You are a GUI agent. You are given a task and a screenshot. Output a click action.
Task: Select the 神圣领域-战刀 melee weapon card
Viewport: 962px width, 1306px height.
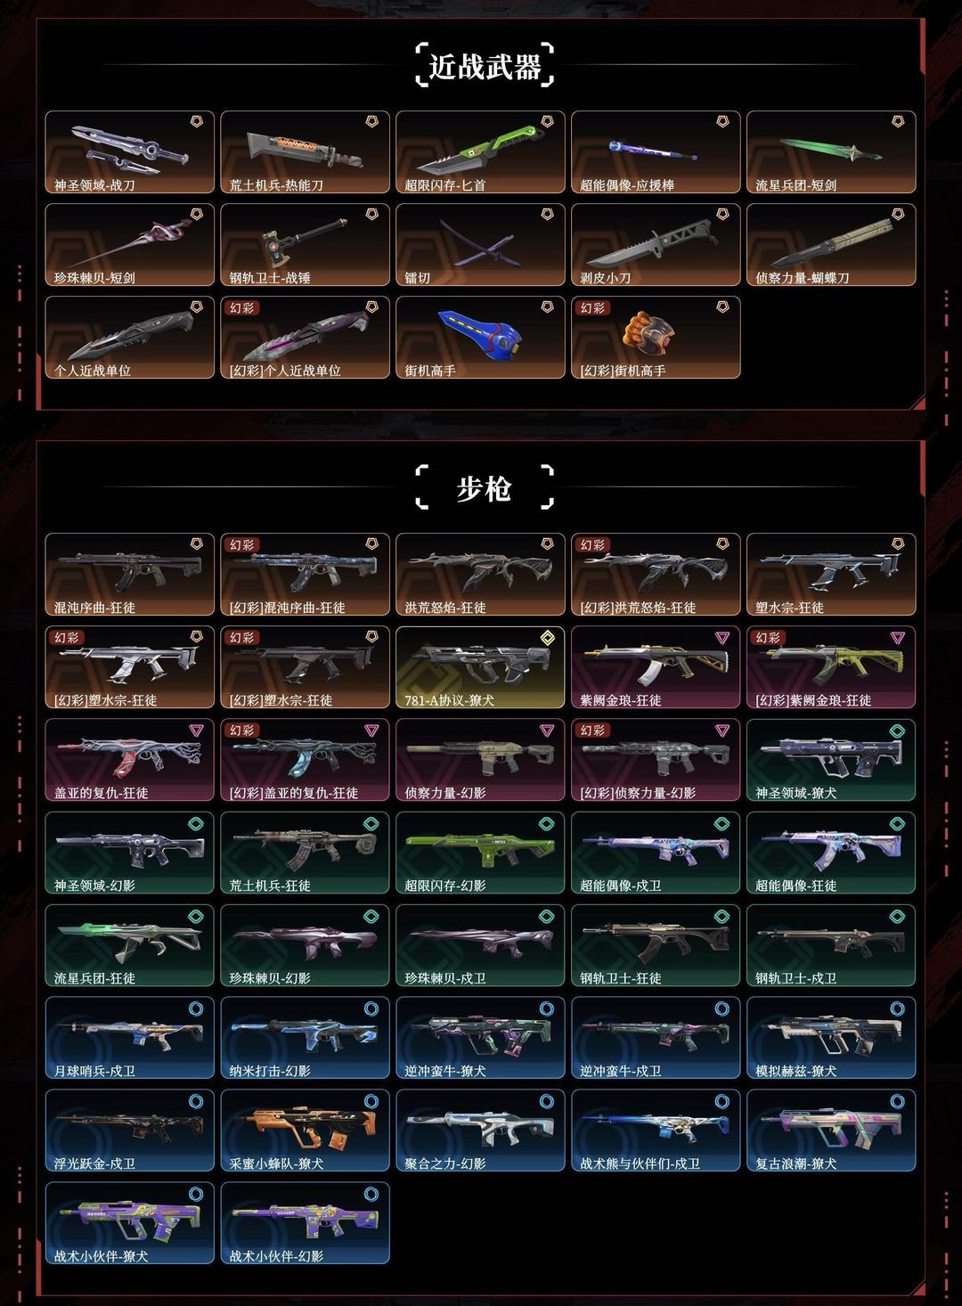130,152
